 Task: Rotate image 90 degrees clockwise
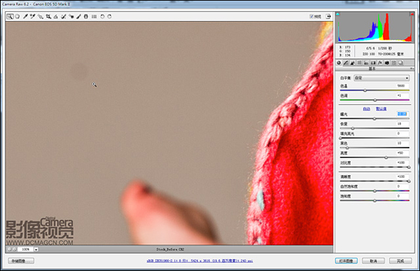(x=109, y=16)
